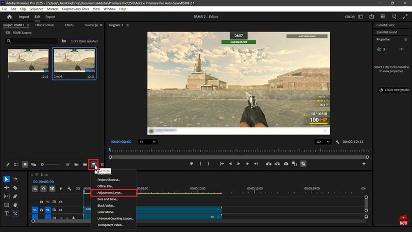This screenshot has height=232, width=412.
Task: Click Mark Out brace icon
Action: tap(209, 163)
